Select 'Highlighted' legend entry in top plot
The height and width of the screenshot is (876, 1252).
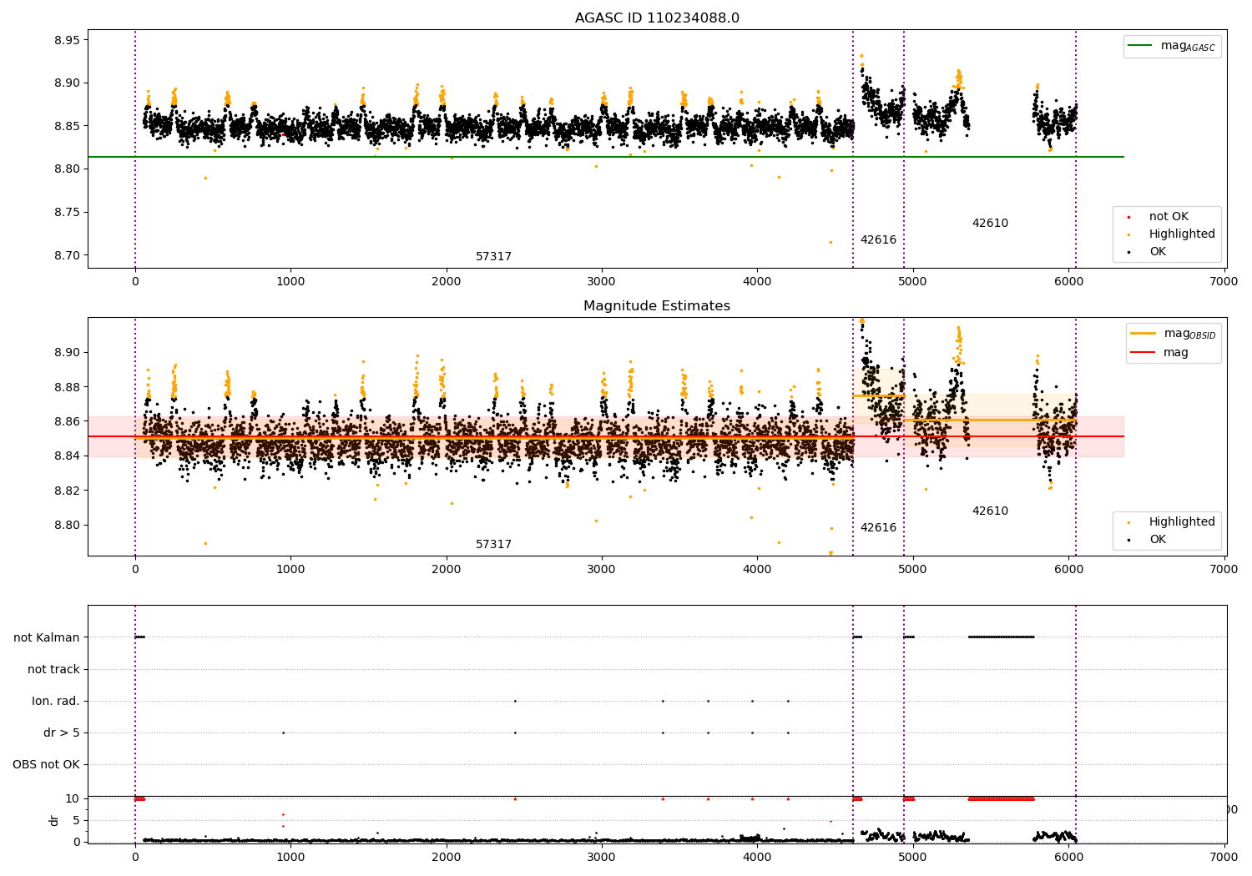click(1181, 234)
